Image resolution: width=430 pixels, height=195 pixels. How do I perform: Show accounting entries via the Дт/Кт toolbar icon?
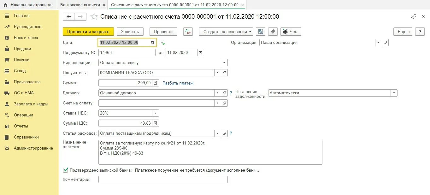189,32
